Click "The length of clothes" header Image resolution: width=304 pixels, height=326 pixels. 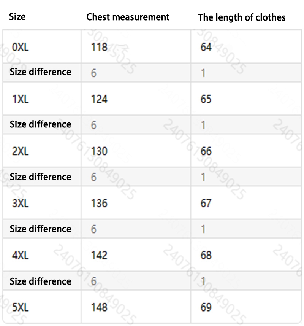(242, 17)
